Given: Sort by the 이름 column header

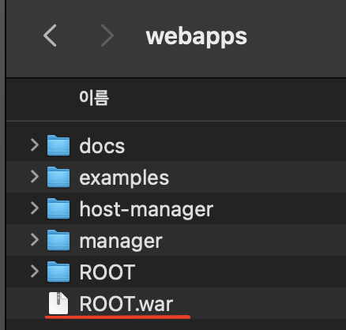Looking at the screenshot, I should point(94,98).
